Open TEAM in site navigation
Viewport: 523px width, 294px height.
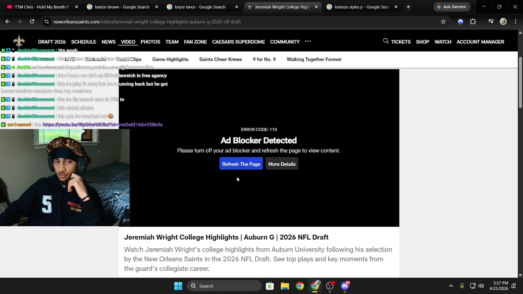[172, 42]
